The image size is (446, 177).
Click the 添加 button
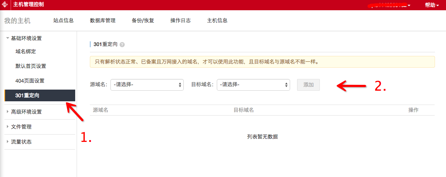tap(308, 85)
